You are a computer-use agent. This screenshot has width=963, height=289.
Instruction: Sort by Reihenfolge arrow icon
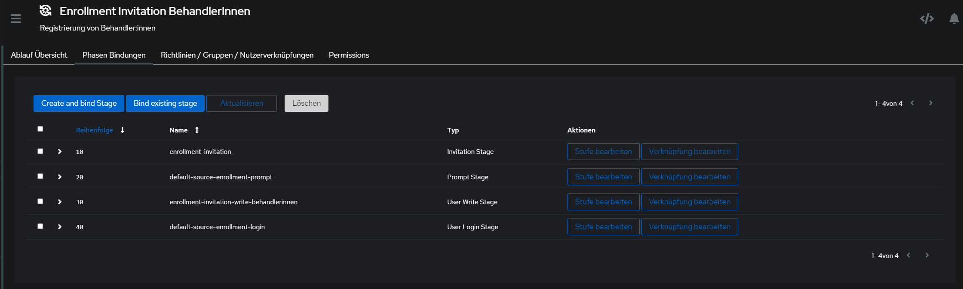(123, 130)
